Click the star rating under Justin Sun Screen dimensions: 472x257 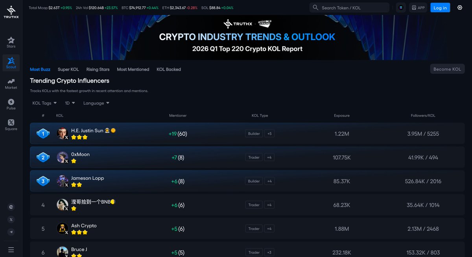pos(79,137)
